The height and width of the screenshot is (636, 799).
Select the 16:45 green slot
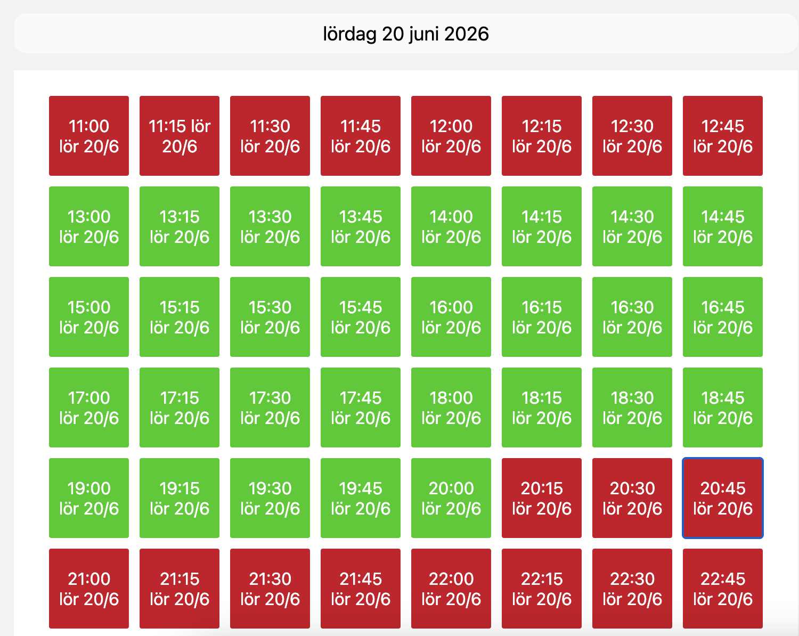point(723,317)
